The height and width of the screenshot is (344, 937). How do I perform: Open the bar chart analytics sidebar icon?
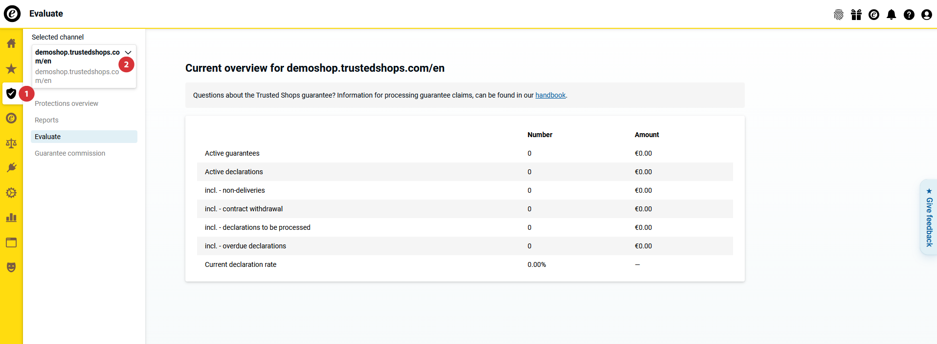point(11,218)
